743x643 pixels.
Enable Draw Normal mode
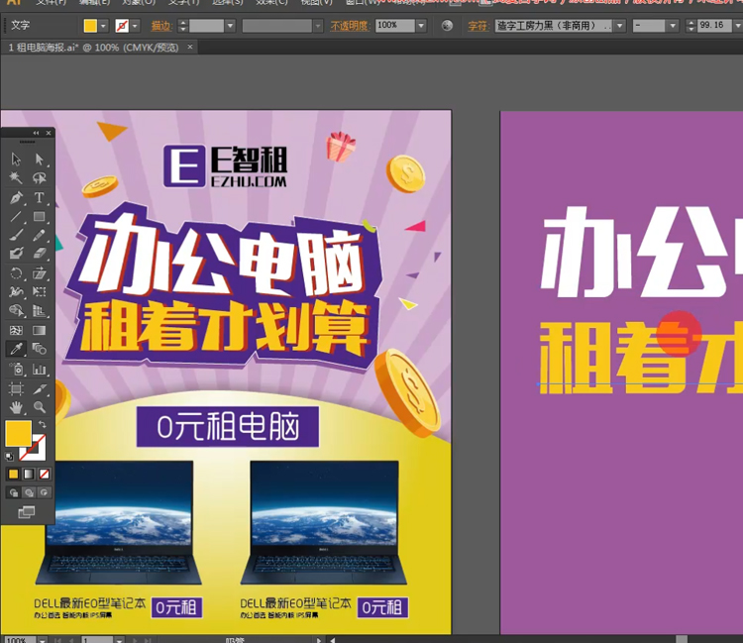pyautogui.click(x=13, y=492)
